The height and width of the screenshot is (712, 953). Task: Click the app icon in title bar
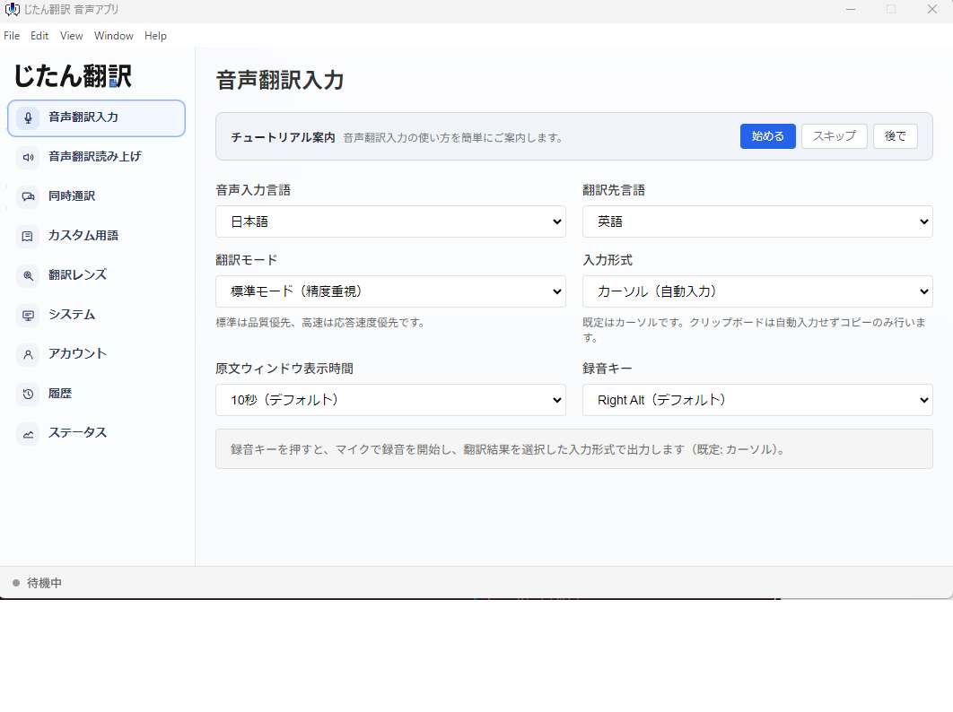(x=13, y=10)
